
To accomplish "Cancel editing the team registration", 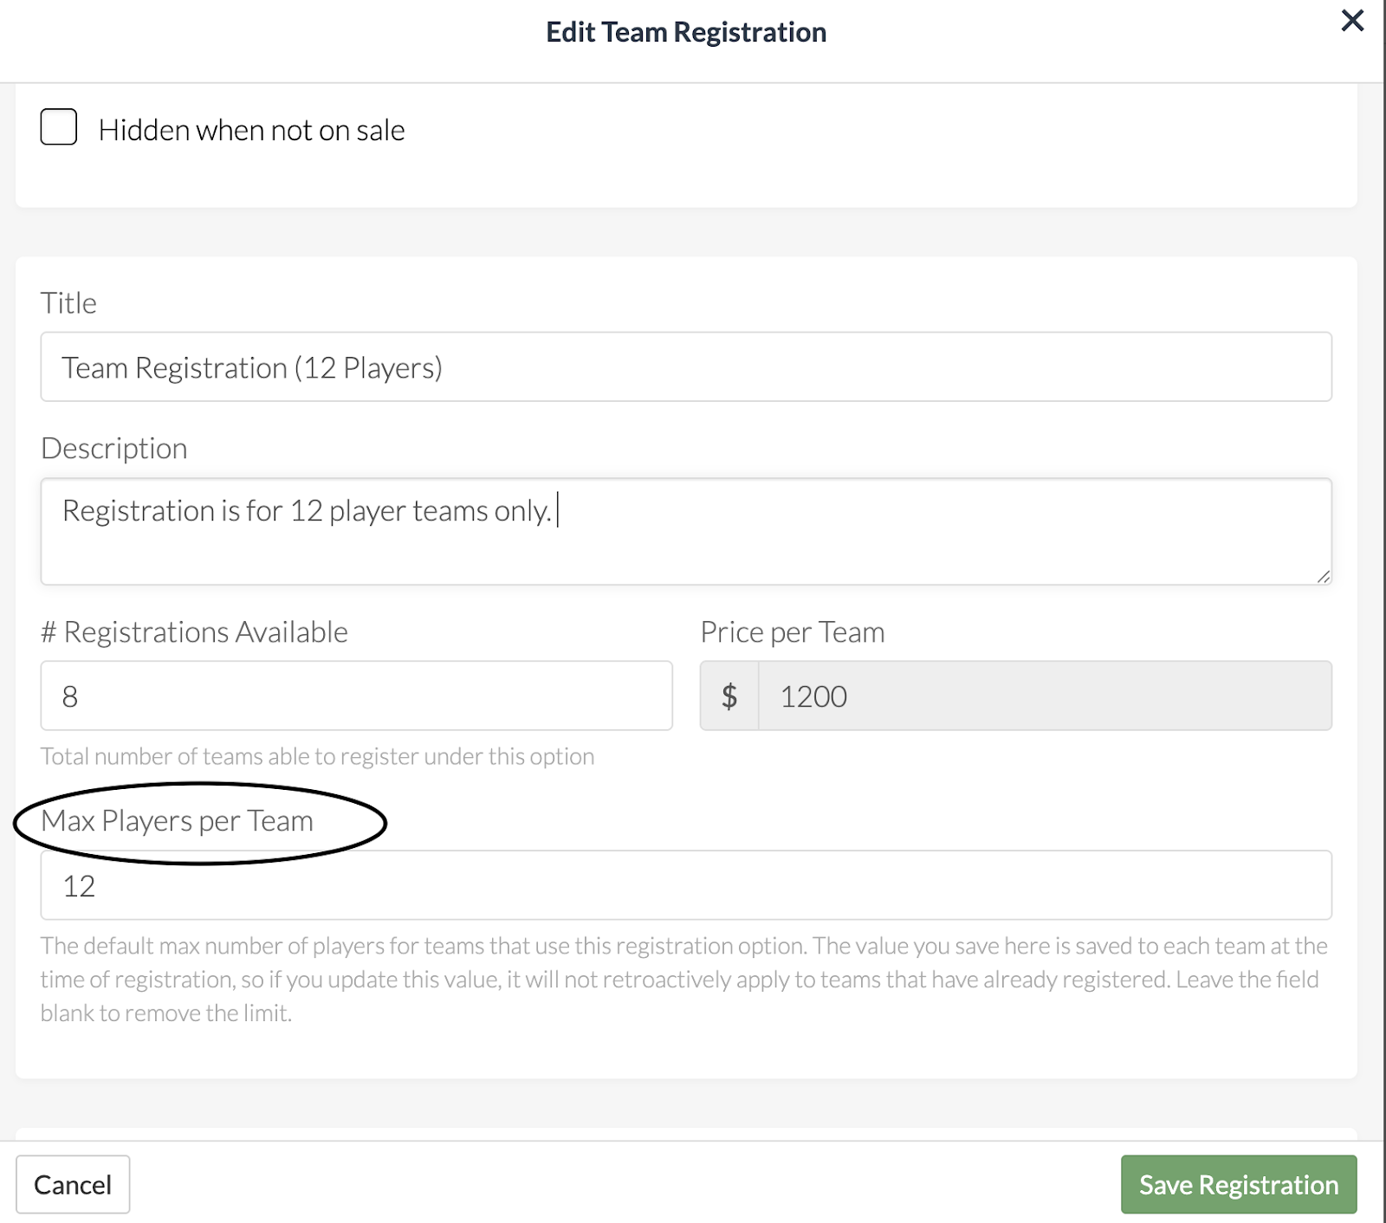I will click(x=73, y=1184).
